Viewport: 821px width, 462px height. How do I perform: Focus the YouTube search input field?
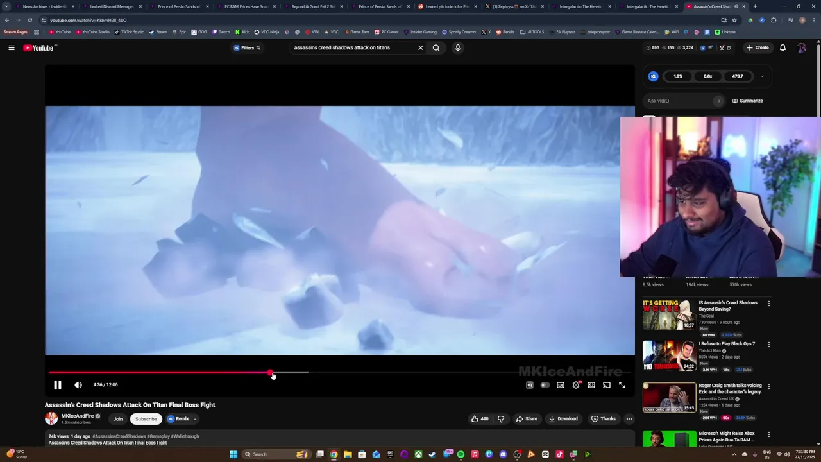(353, 47)
